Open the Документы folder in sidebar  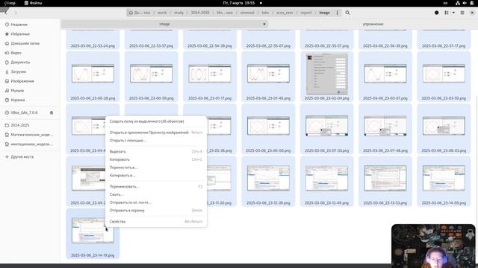(30, 63)
